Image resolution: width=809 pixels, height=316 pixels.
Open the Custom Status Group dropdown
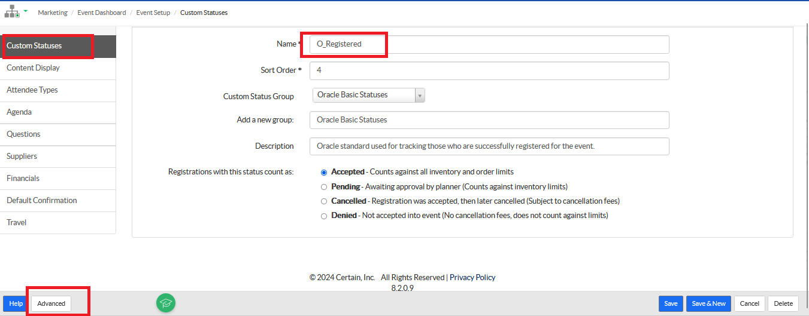pyautogui.click(x=368, y=95)
